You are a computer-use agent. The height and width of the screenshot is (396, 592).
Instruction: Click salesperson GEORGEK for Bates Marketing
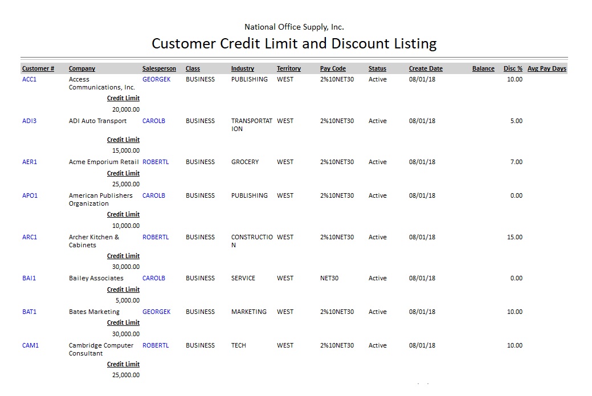coord(156,312)
